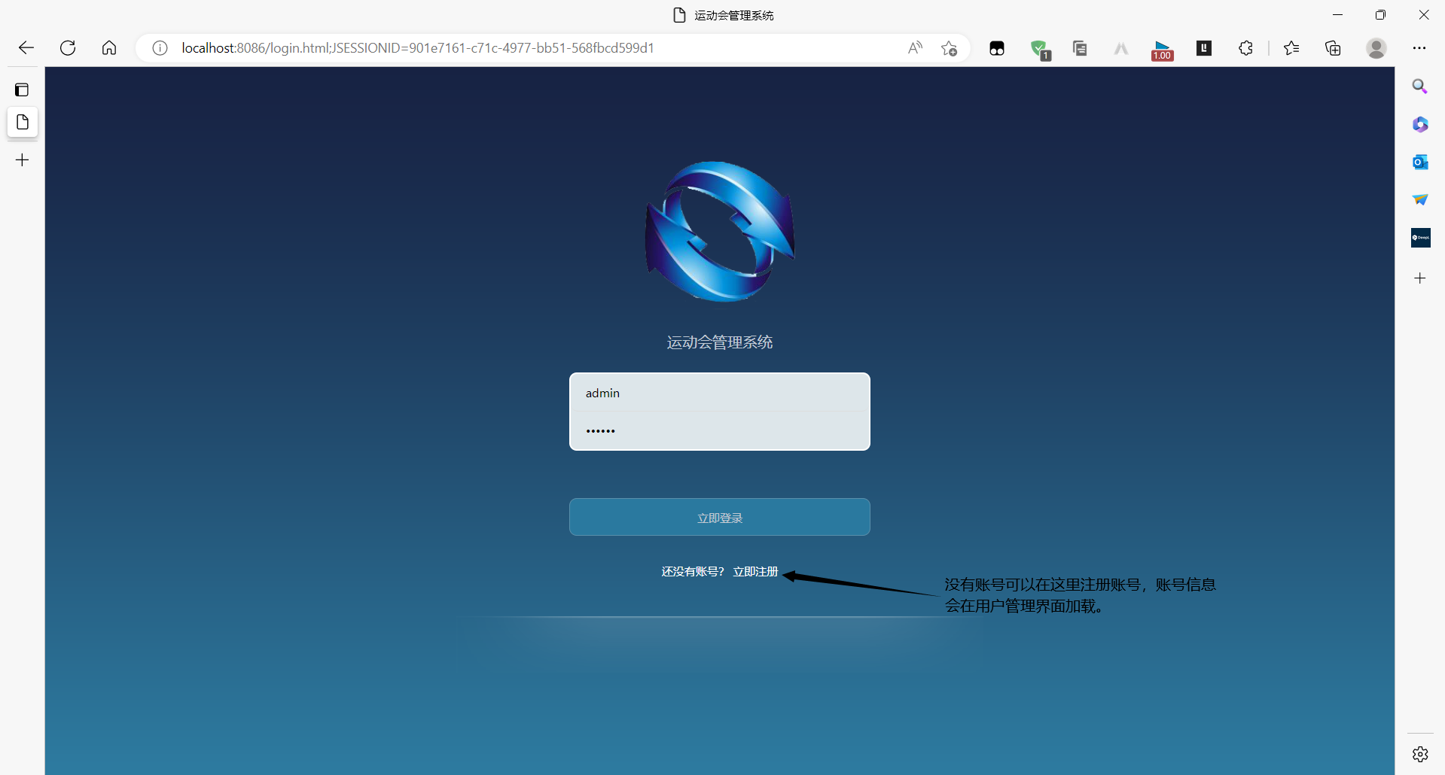Open the browser Extensions puzzle icon

(x=1245, y=48)
